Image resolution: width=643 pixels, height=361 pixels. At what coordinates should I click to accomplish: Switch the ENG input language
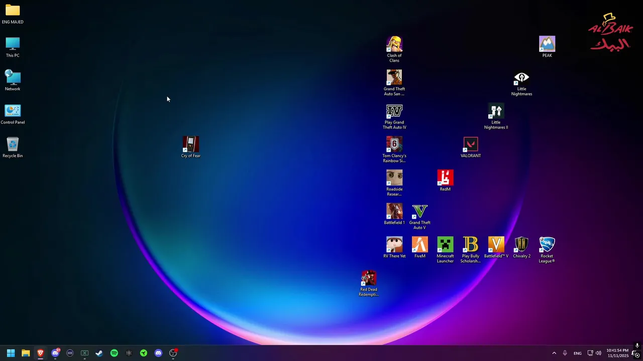pos(578,353)
